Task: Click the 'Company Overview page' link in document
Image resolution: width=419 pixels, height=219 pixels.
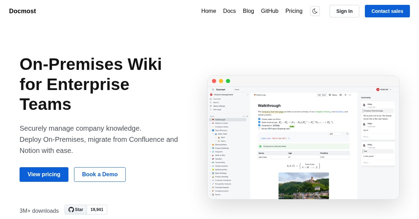Action: [x=273, y=112]
